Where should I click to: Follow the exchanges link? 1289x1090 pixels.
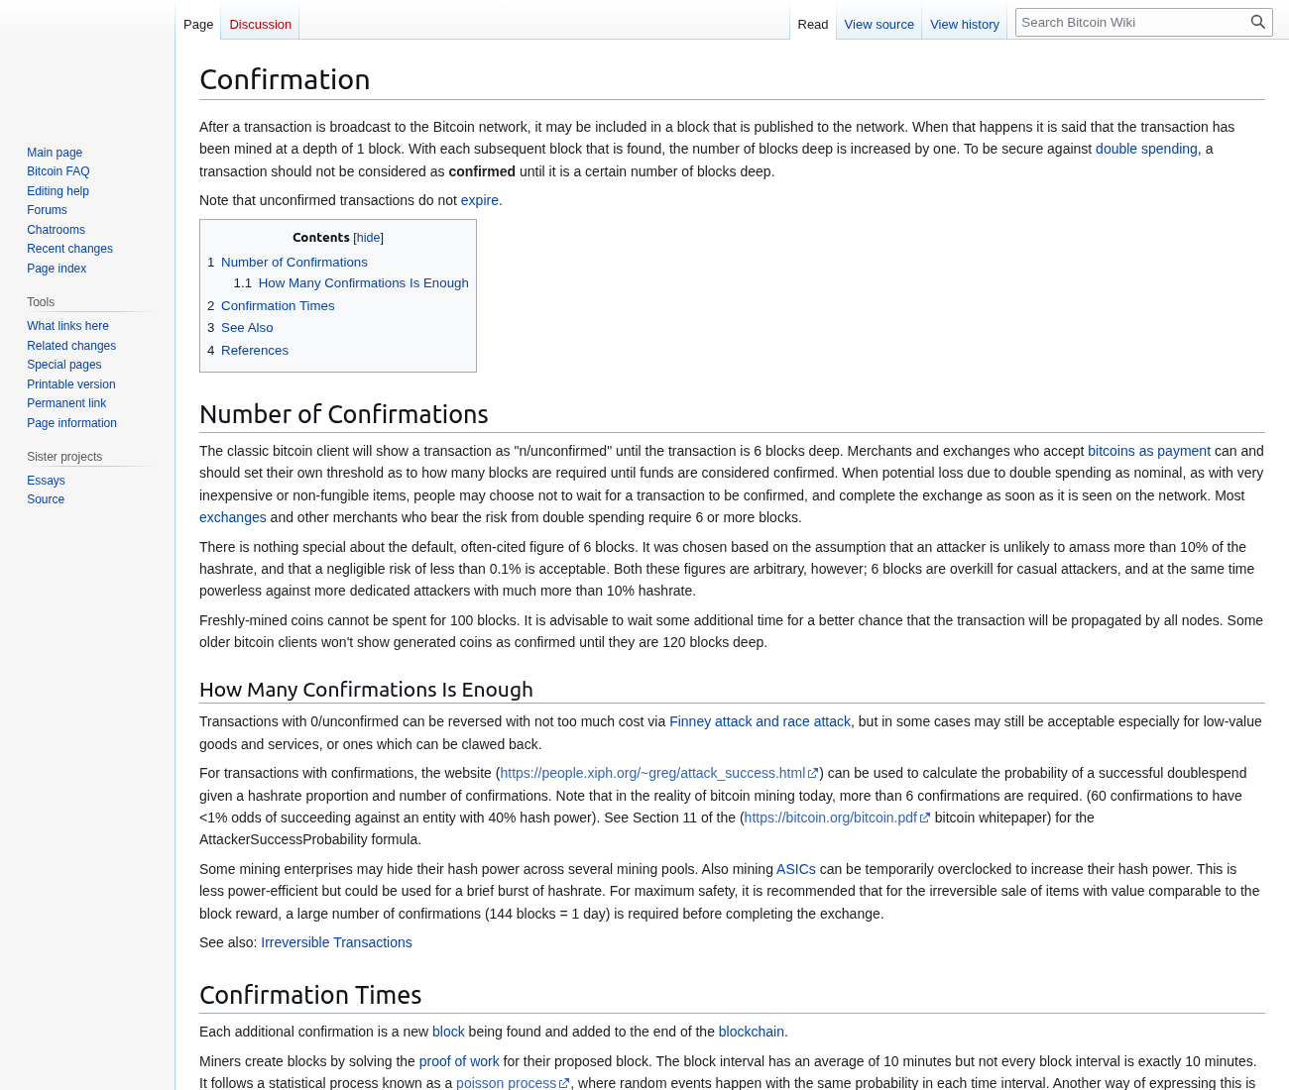pyautogui.click(x=233, y=517)
